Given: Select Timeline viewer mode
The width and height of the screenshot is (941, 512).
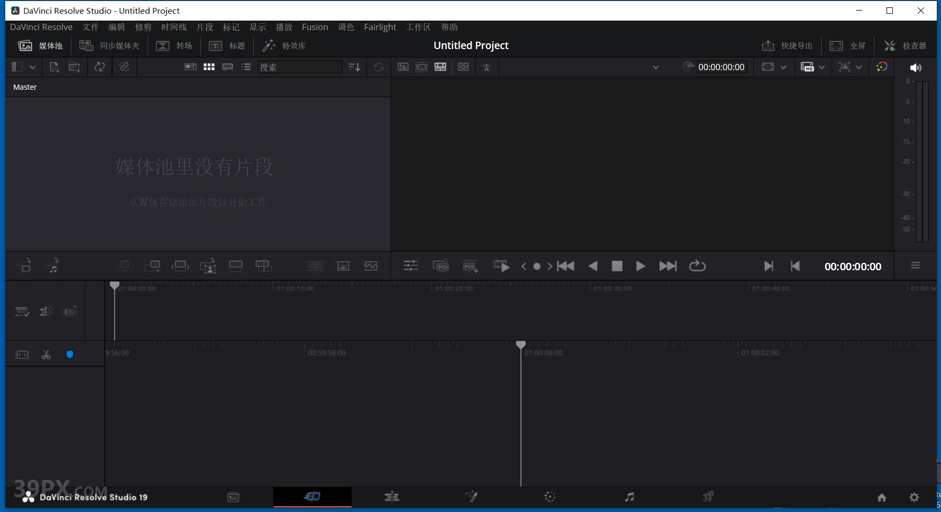Looking at the screenshot, I should point(440,67).
